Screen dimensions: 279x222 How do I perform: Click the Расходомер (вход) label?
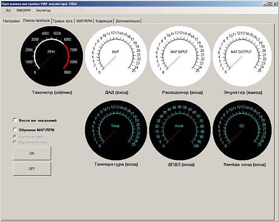(182, 93)
